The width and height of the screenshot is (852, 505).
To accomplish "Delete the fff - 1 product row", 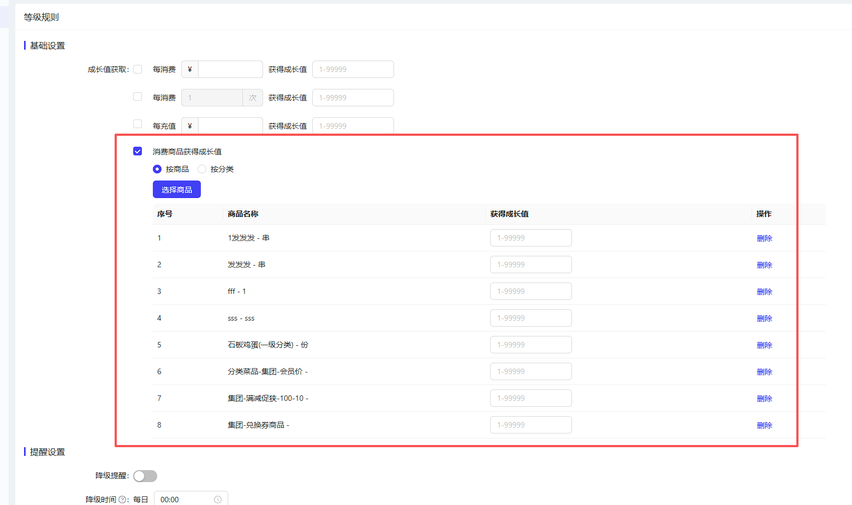I will [764, 292].
